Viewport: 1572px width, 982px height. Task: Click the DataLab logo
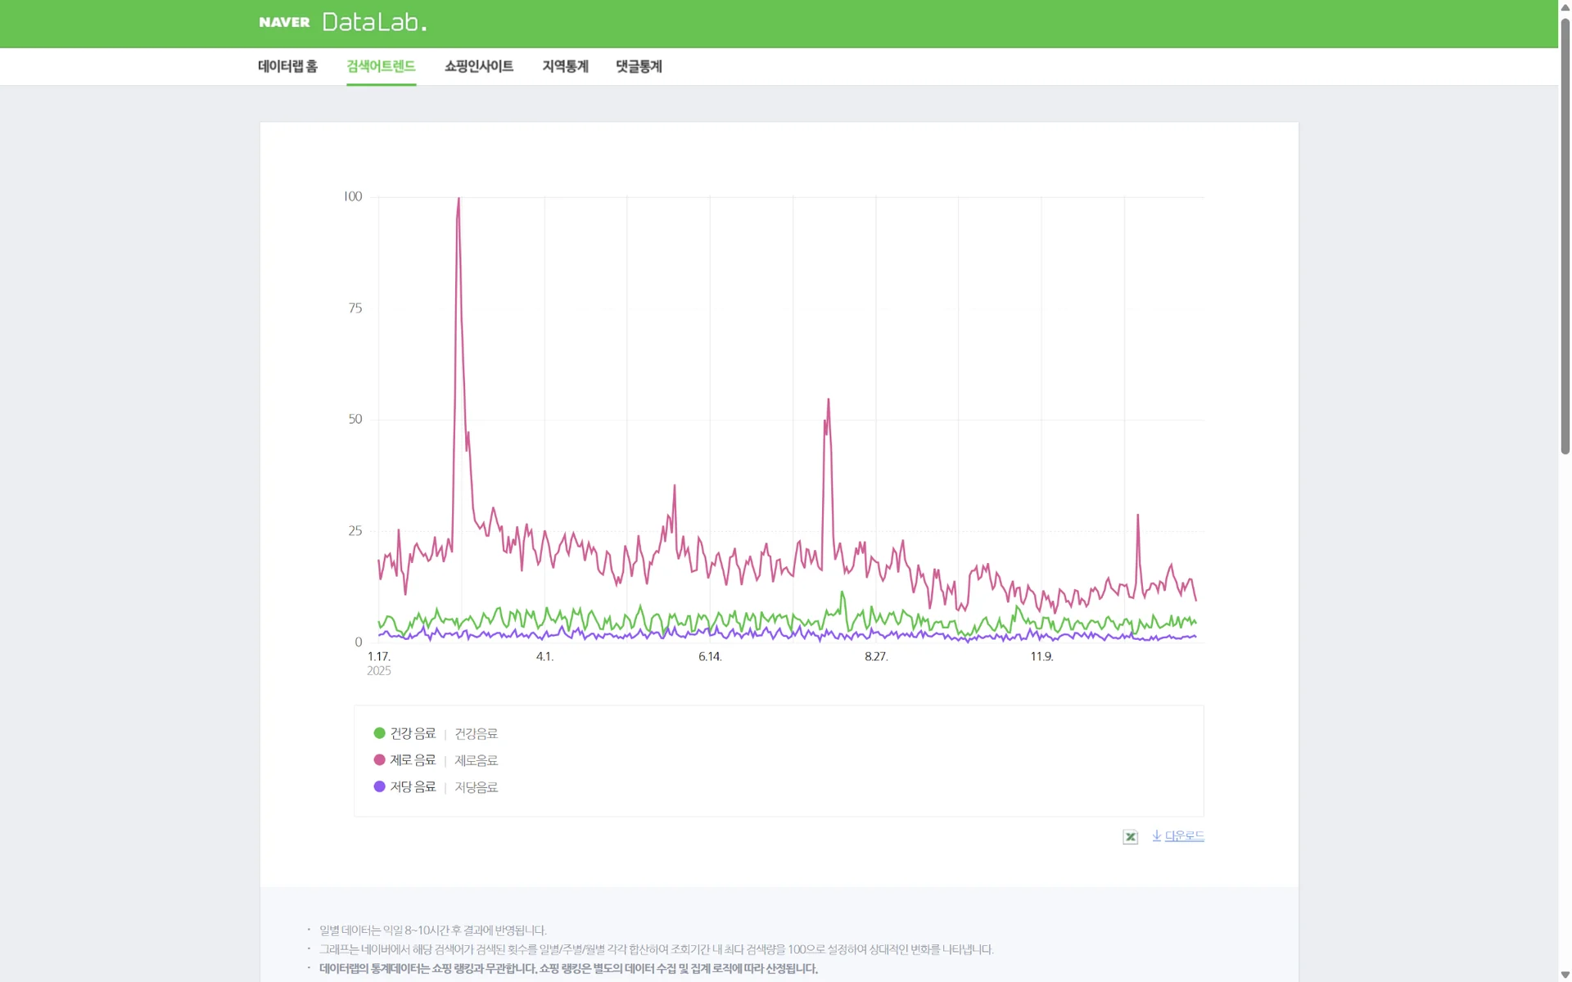coord(374,22)
